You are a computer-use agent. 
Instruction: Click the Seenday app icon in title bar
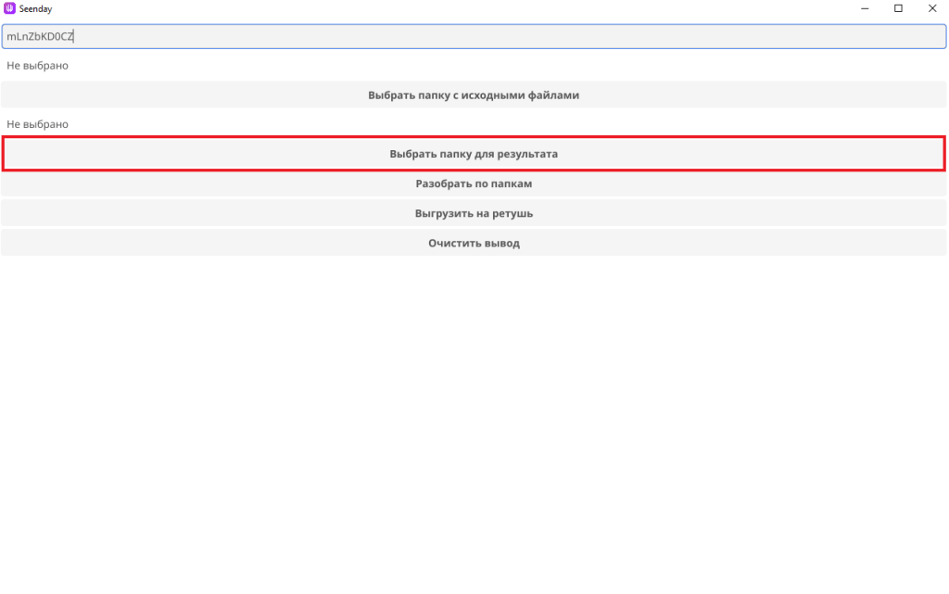click(10, 8)
